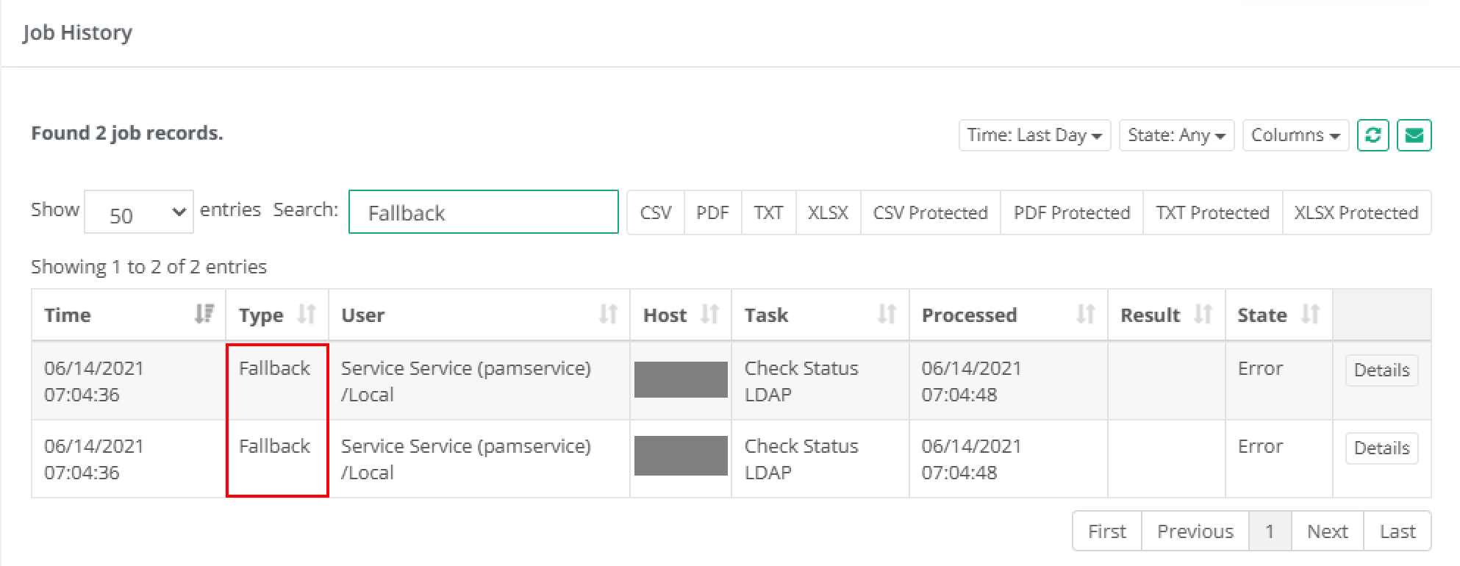1460x566 pixels.
Task: Click the Processed column header
Action: click(x=1009, y=315)
